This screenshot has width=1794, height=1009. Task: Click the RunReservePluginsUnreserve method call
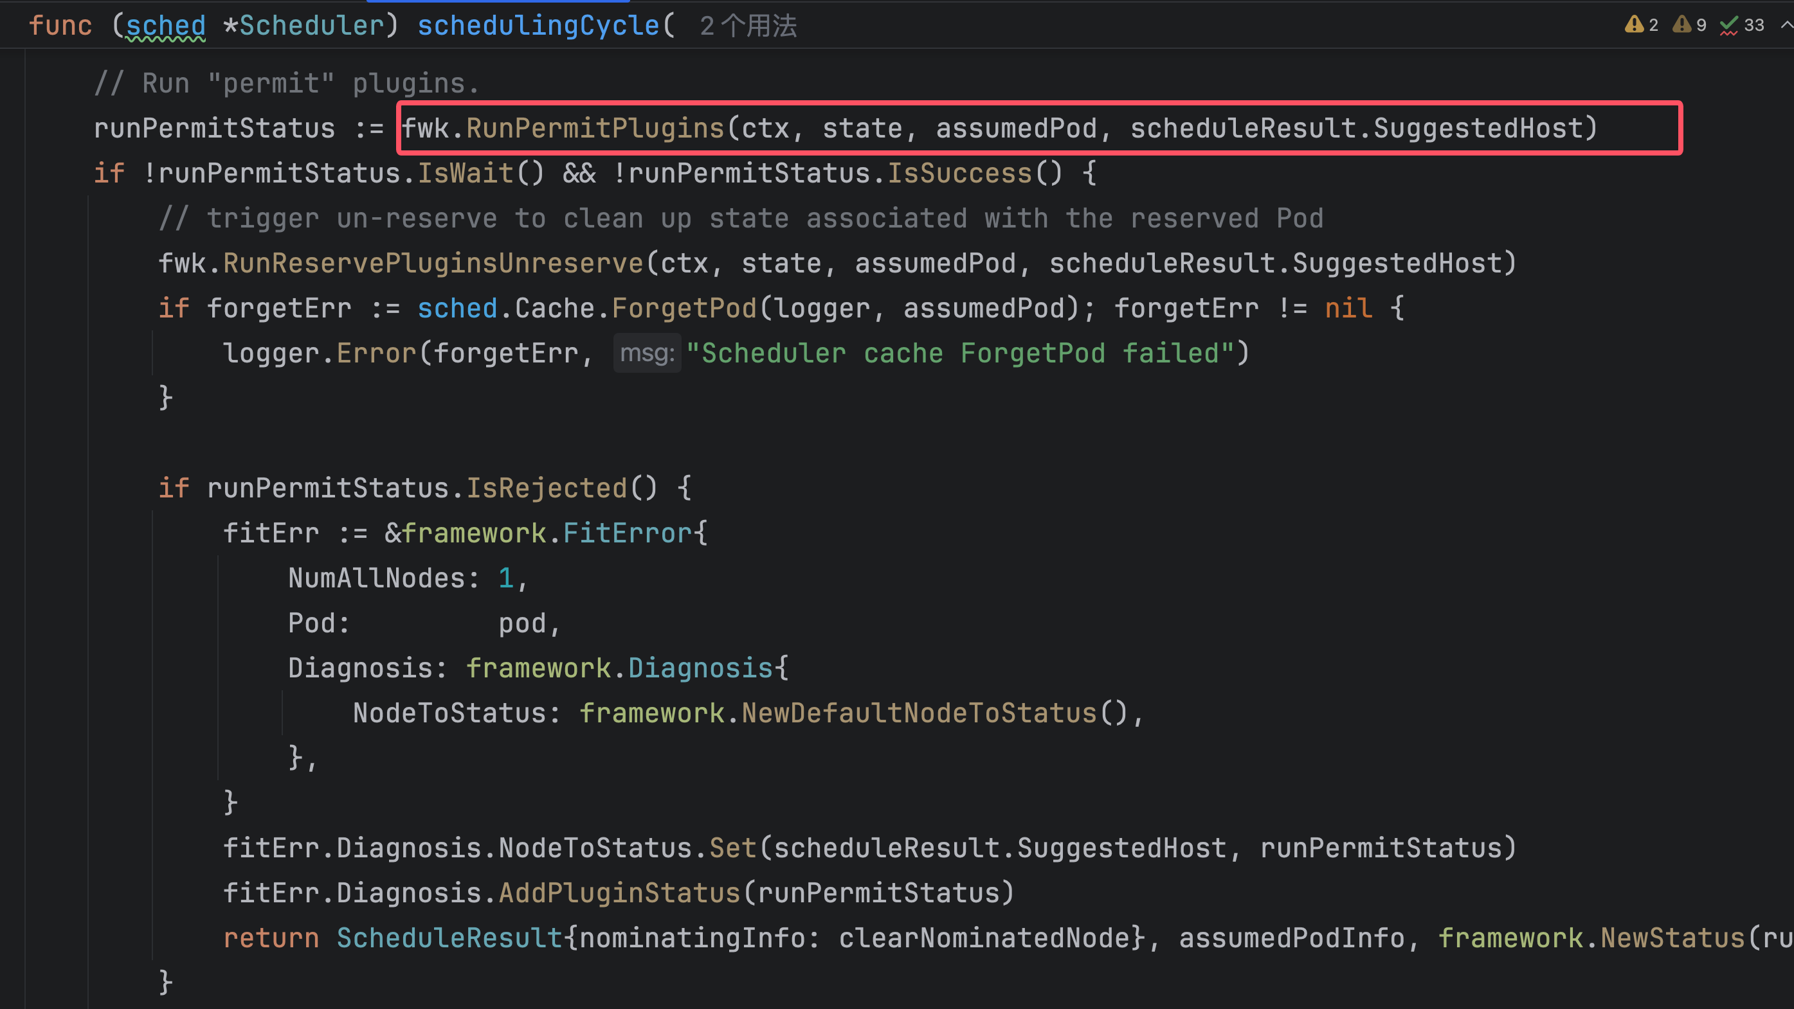433,263
